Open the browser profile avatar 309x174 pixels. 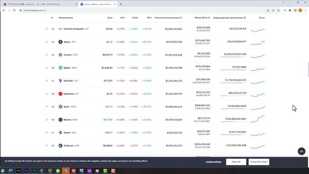[300, 10]
